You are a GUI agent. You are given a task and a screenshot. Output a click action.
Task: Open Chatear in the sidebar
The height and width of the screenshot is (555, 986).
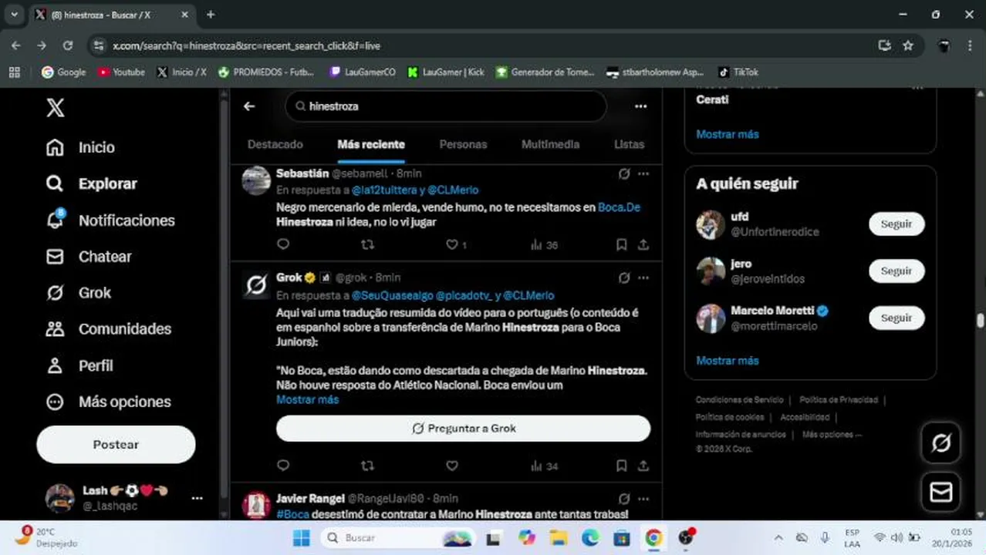tap(89, 257)
